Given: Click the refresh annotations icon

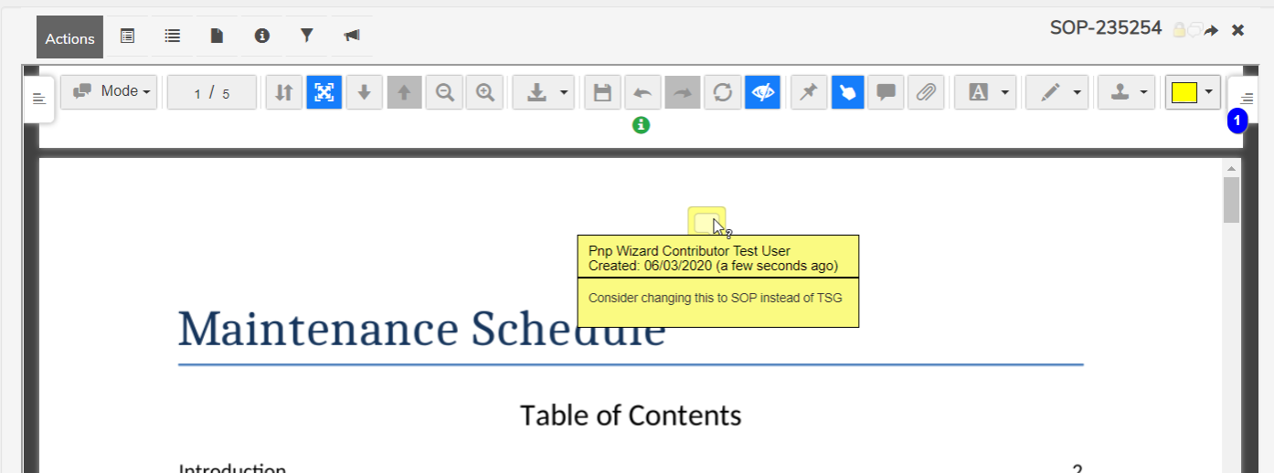Looking at the screenshot, I should point(722,92).
